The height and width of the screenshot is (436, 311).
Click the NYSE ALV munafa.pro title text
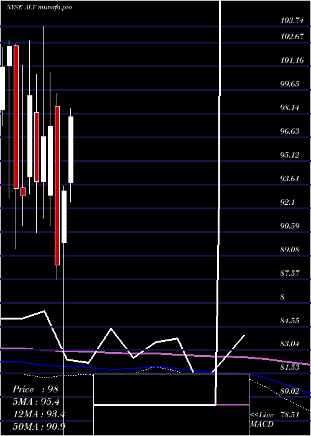(39, 7)
